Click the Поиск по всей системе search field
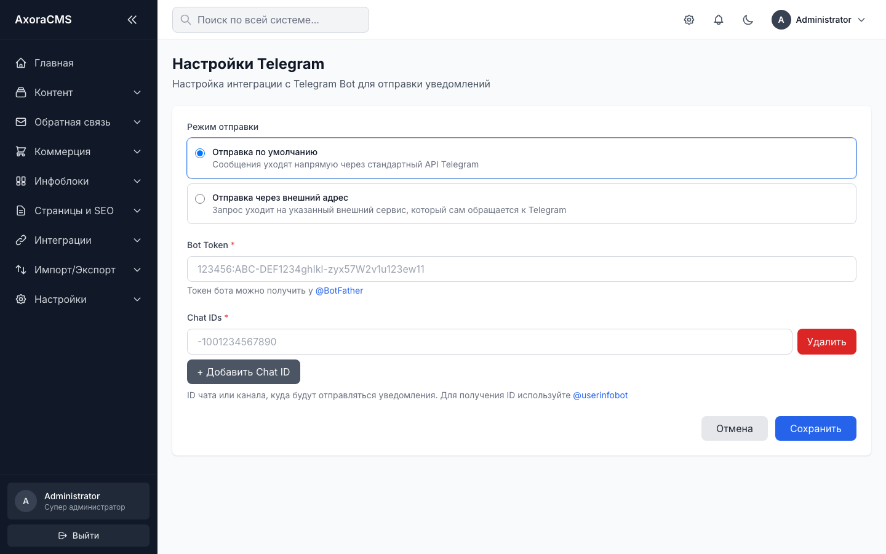 [271, 20]
